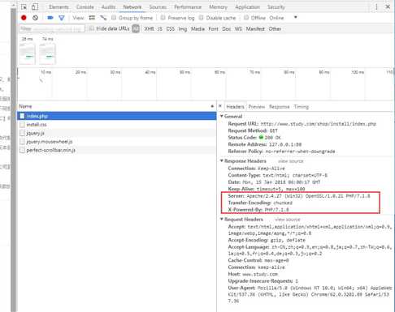Enable Preserve log checkbox
This screenshot has width=395, height=312.
click(x=163, y=18)
